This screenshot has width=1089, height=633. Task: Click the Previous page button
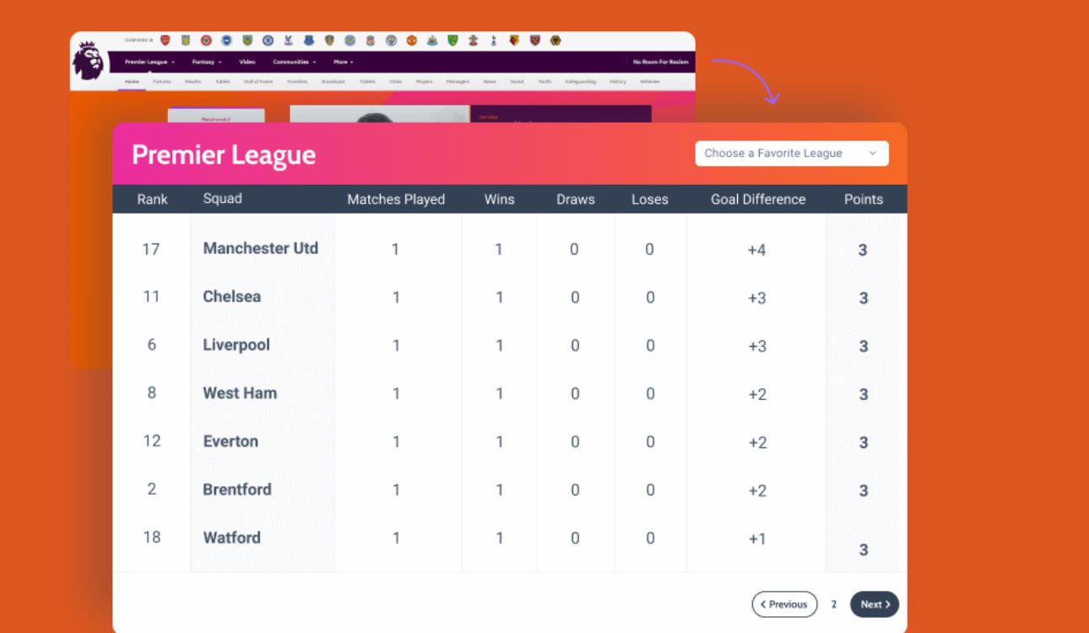coord(784,604)
